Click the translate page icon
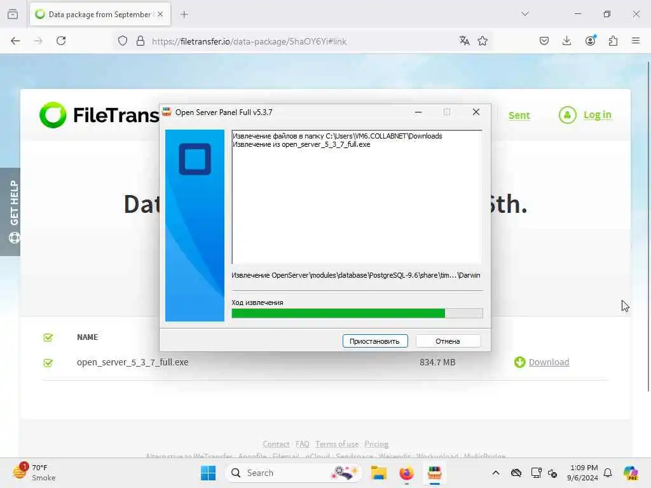The image size is (651, 488). [464, 41]
